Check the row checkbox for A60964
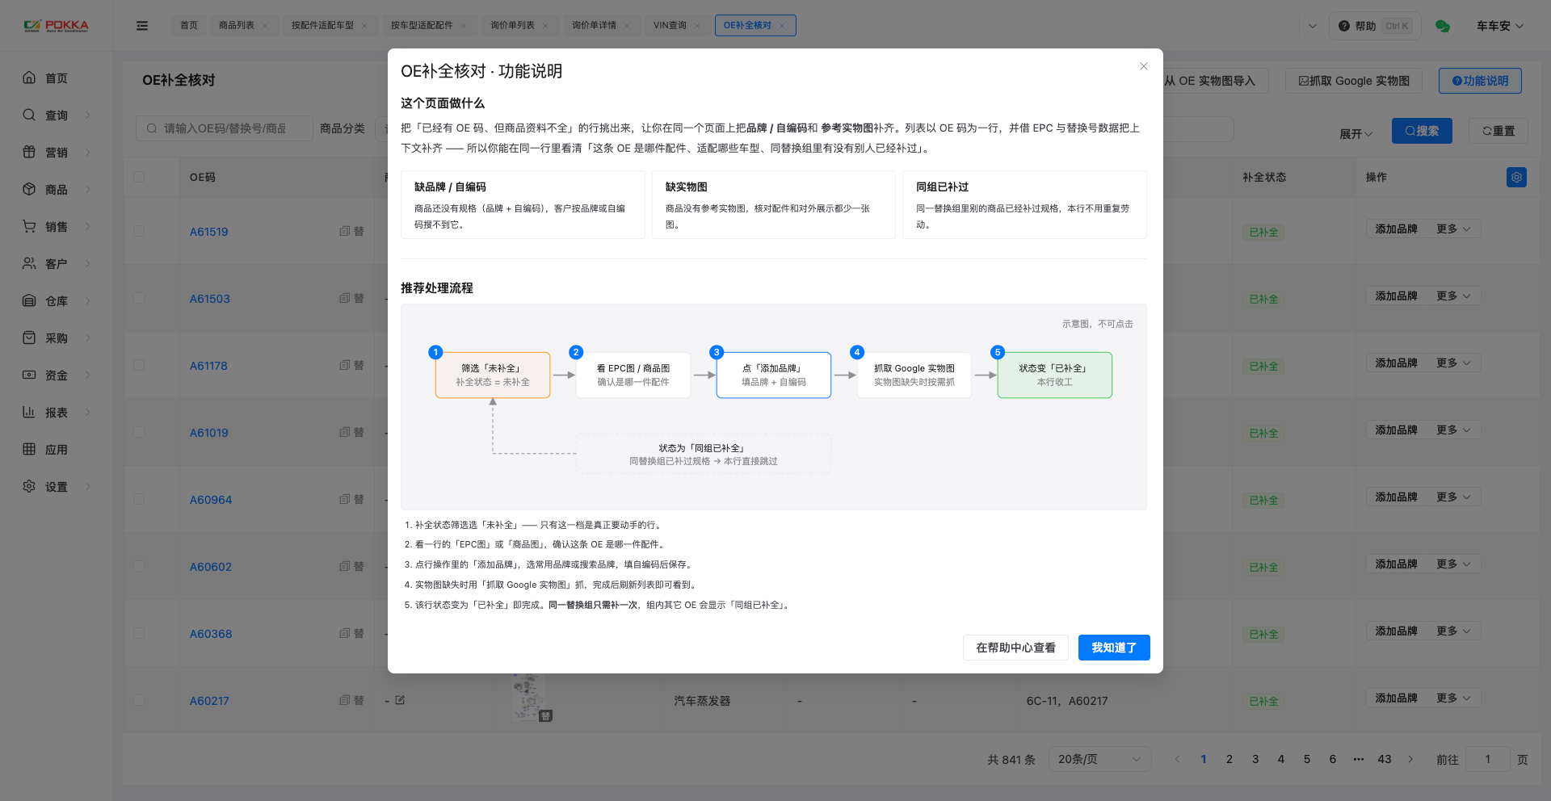Screen dimensions: 1551x801 click(139, 499)
